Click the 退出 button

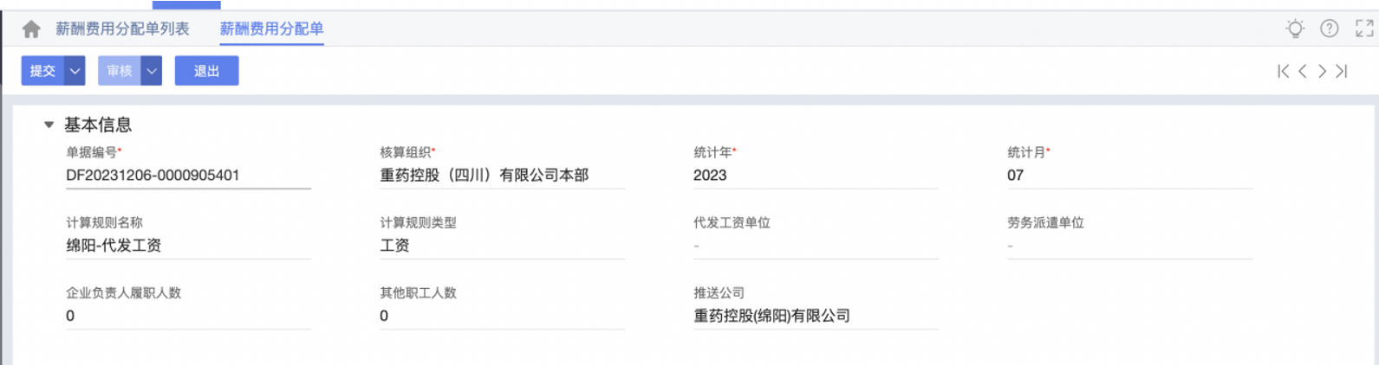pos(206,71)
